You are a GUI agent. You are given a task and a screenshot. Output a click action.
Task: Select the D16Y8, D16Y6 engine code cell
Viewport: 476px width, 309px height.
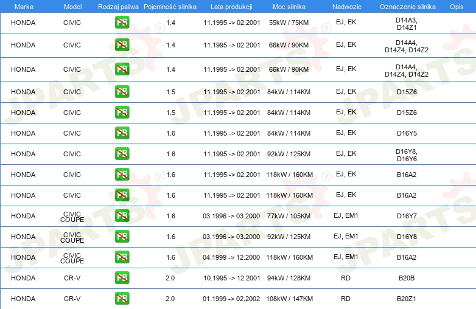[x=407, y=155]
